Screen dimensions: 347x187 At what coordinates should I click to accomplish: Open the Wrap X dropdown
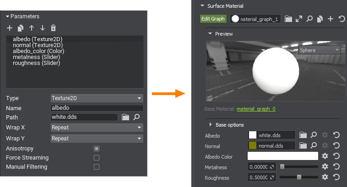click(97, 128)
